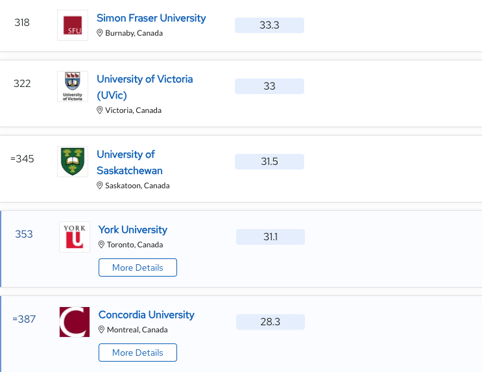Image resolution: width=482 pixels, height=372 pixels.
Task: Open the Concordia University link
Action: tap(147, 315)
